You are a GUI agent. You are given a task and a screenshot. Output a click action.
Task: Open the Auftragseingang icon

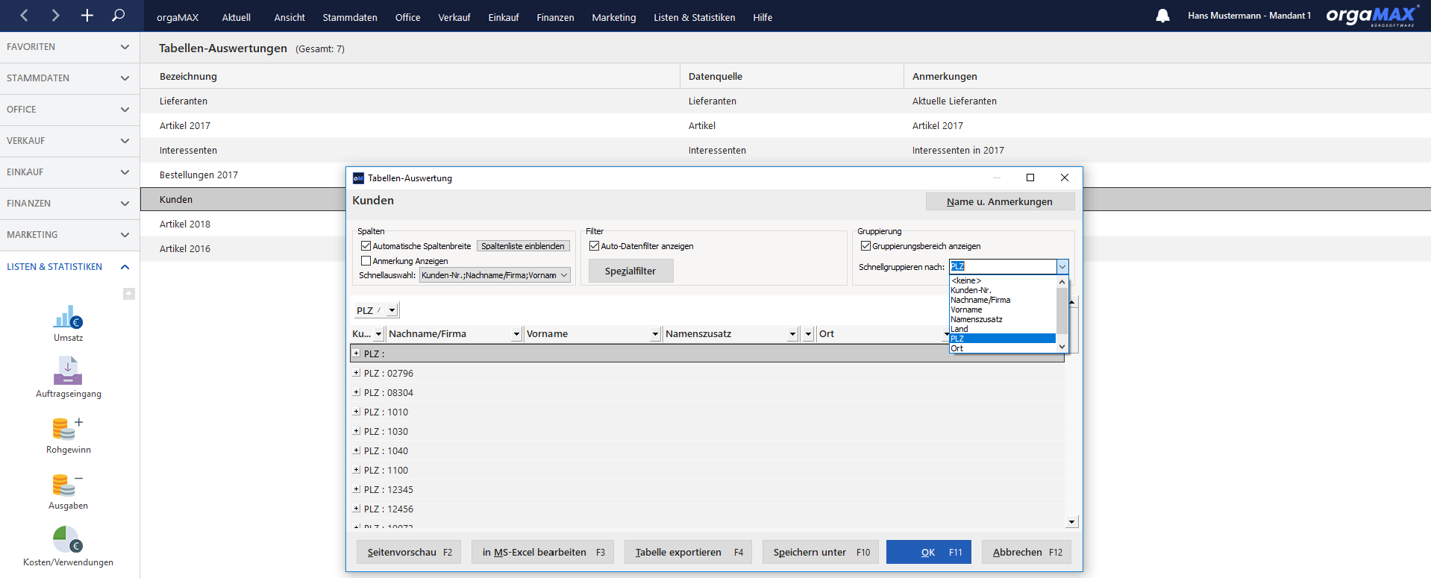tap(68, 371)
